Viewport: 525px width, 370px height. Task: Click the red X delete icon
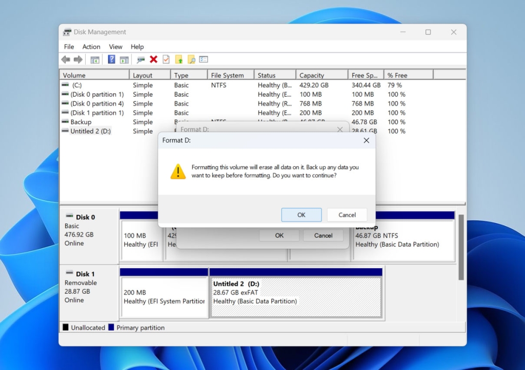[x=153, y=60]
